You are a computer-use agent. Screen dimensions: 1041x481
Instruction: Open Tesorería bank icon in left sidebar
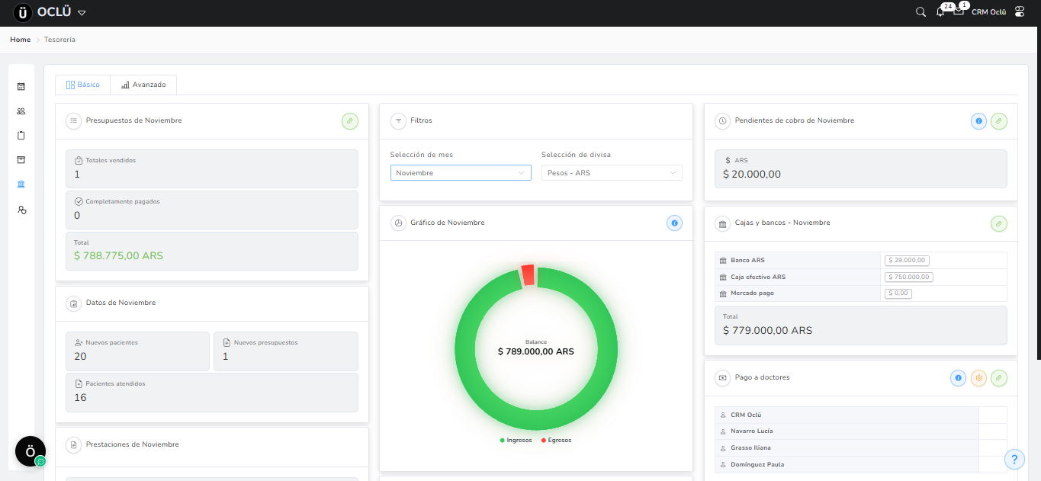tap(21, 184)
